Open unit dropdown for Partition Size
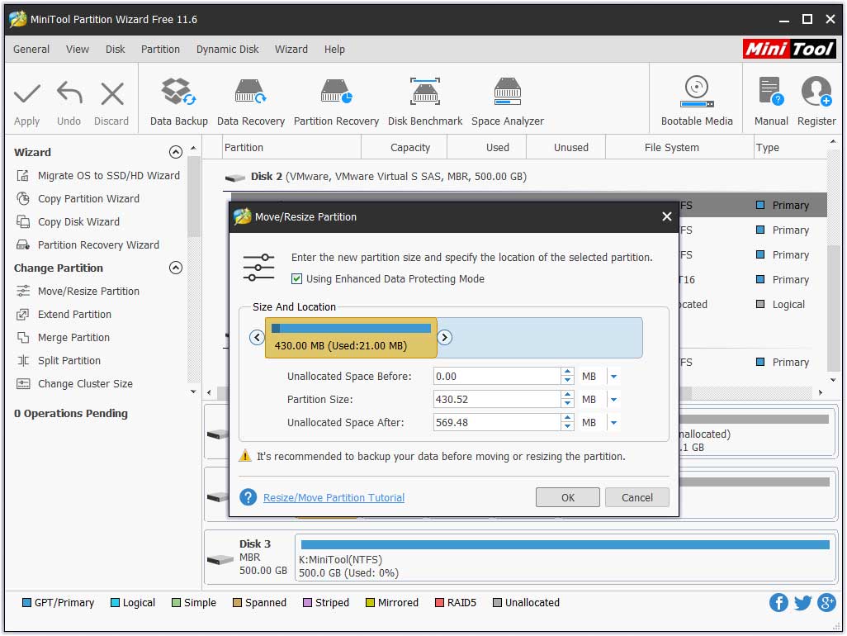 pos(613,400)
